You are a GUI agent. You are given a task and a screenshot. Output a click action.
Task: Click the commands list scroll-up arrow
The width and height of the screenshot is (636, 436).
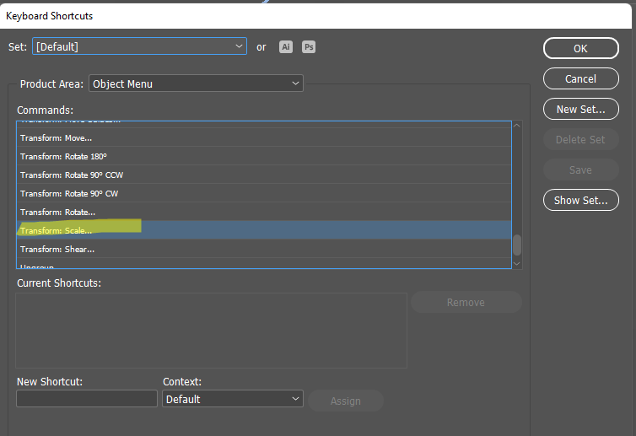point(517,126)
